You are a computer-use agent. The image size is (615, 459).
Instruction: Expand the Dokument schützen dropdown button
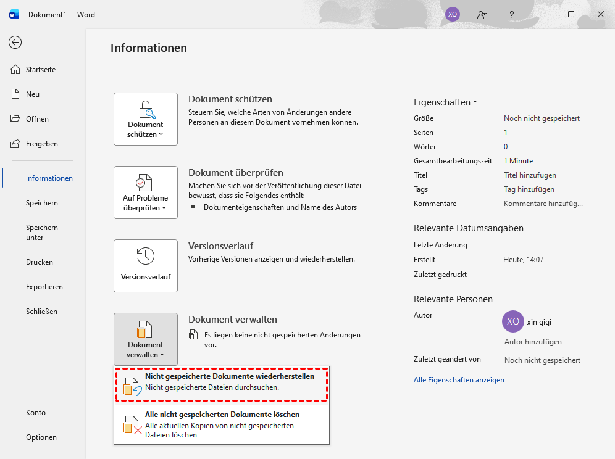pos(146,119)
